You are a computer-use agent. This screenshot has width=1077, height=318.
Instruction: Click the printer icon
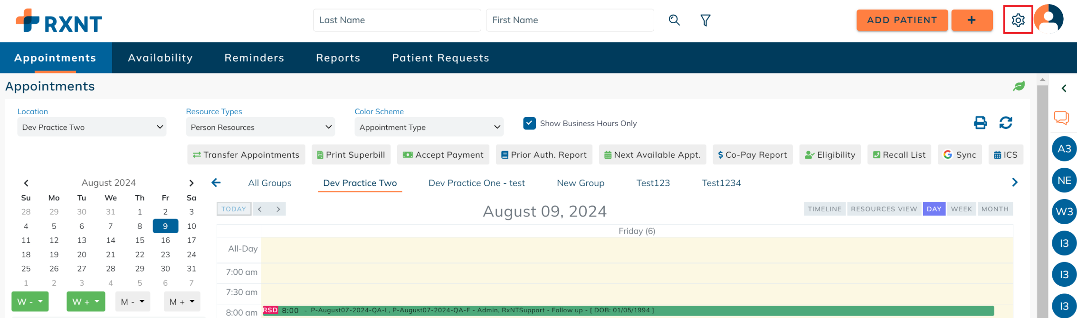[980, 123]
